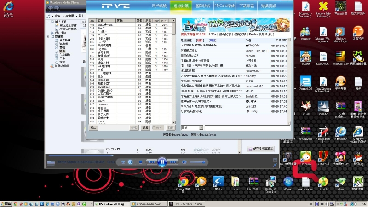
Task: Open the MyCard增值 tab
Action: (x=226, y=6)
